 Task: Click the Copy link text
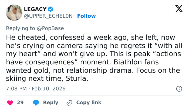pos(89,102)
